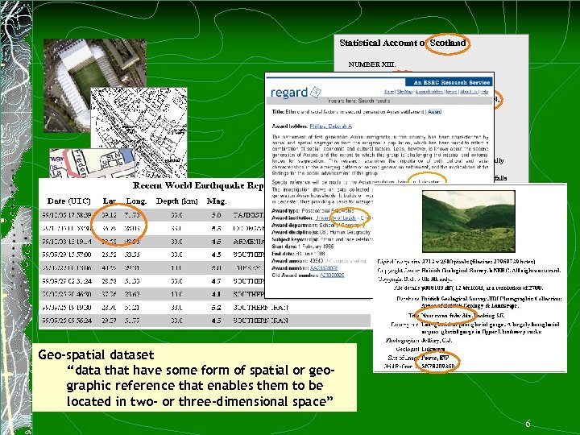Open award holder Phillips, Deborah A link
The height and width of the screenshot is (435, 580).
click(331, 126)
